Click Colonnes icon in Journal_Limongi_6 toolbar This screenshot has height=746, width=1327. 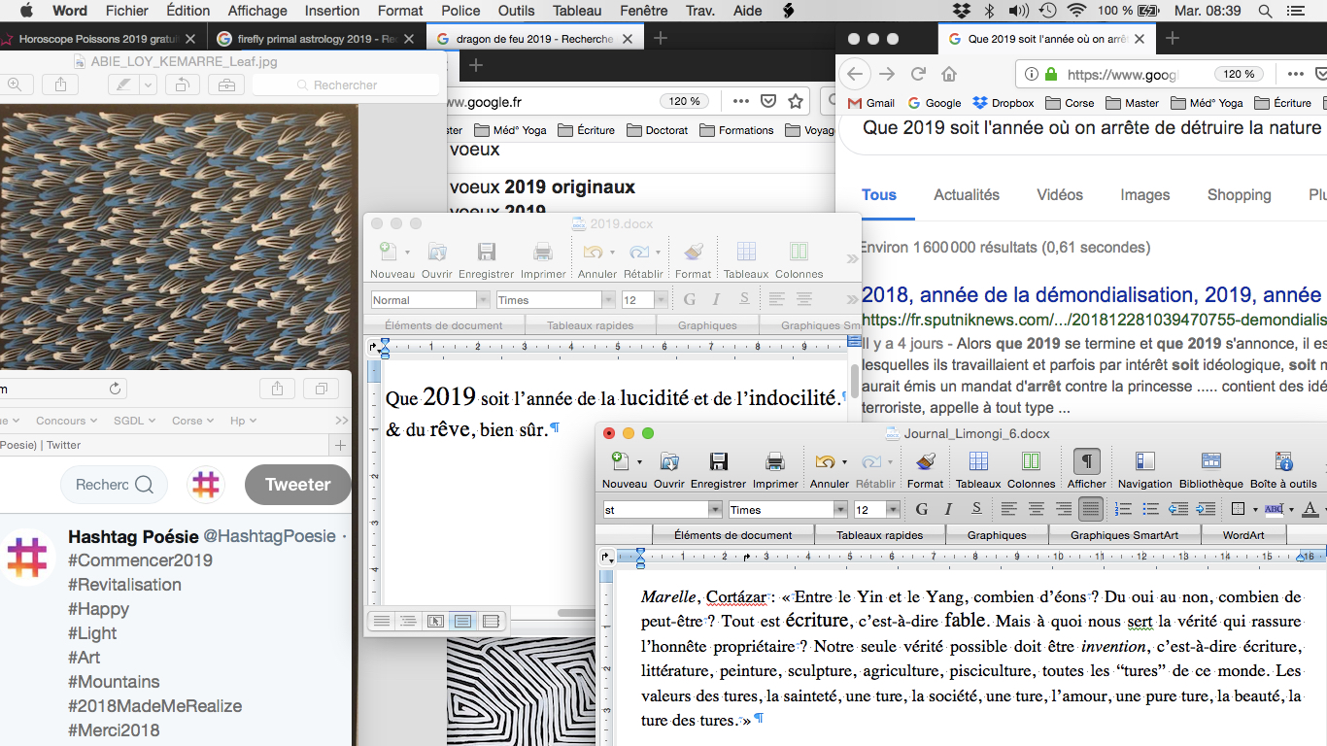(1031, 462)
